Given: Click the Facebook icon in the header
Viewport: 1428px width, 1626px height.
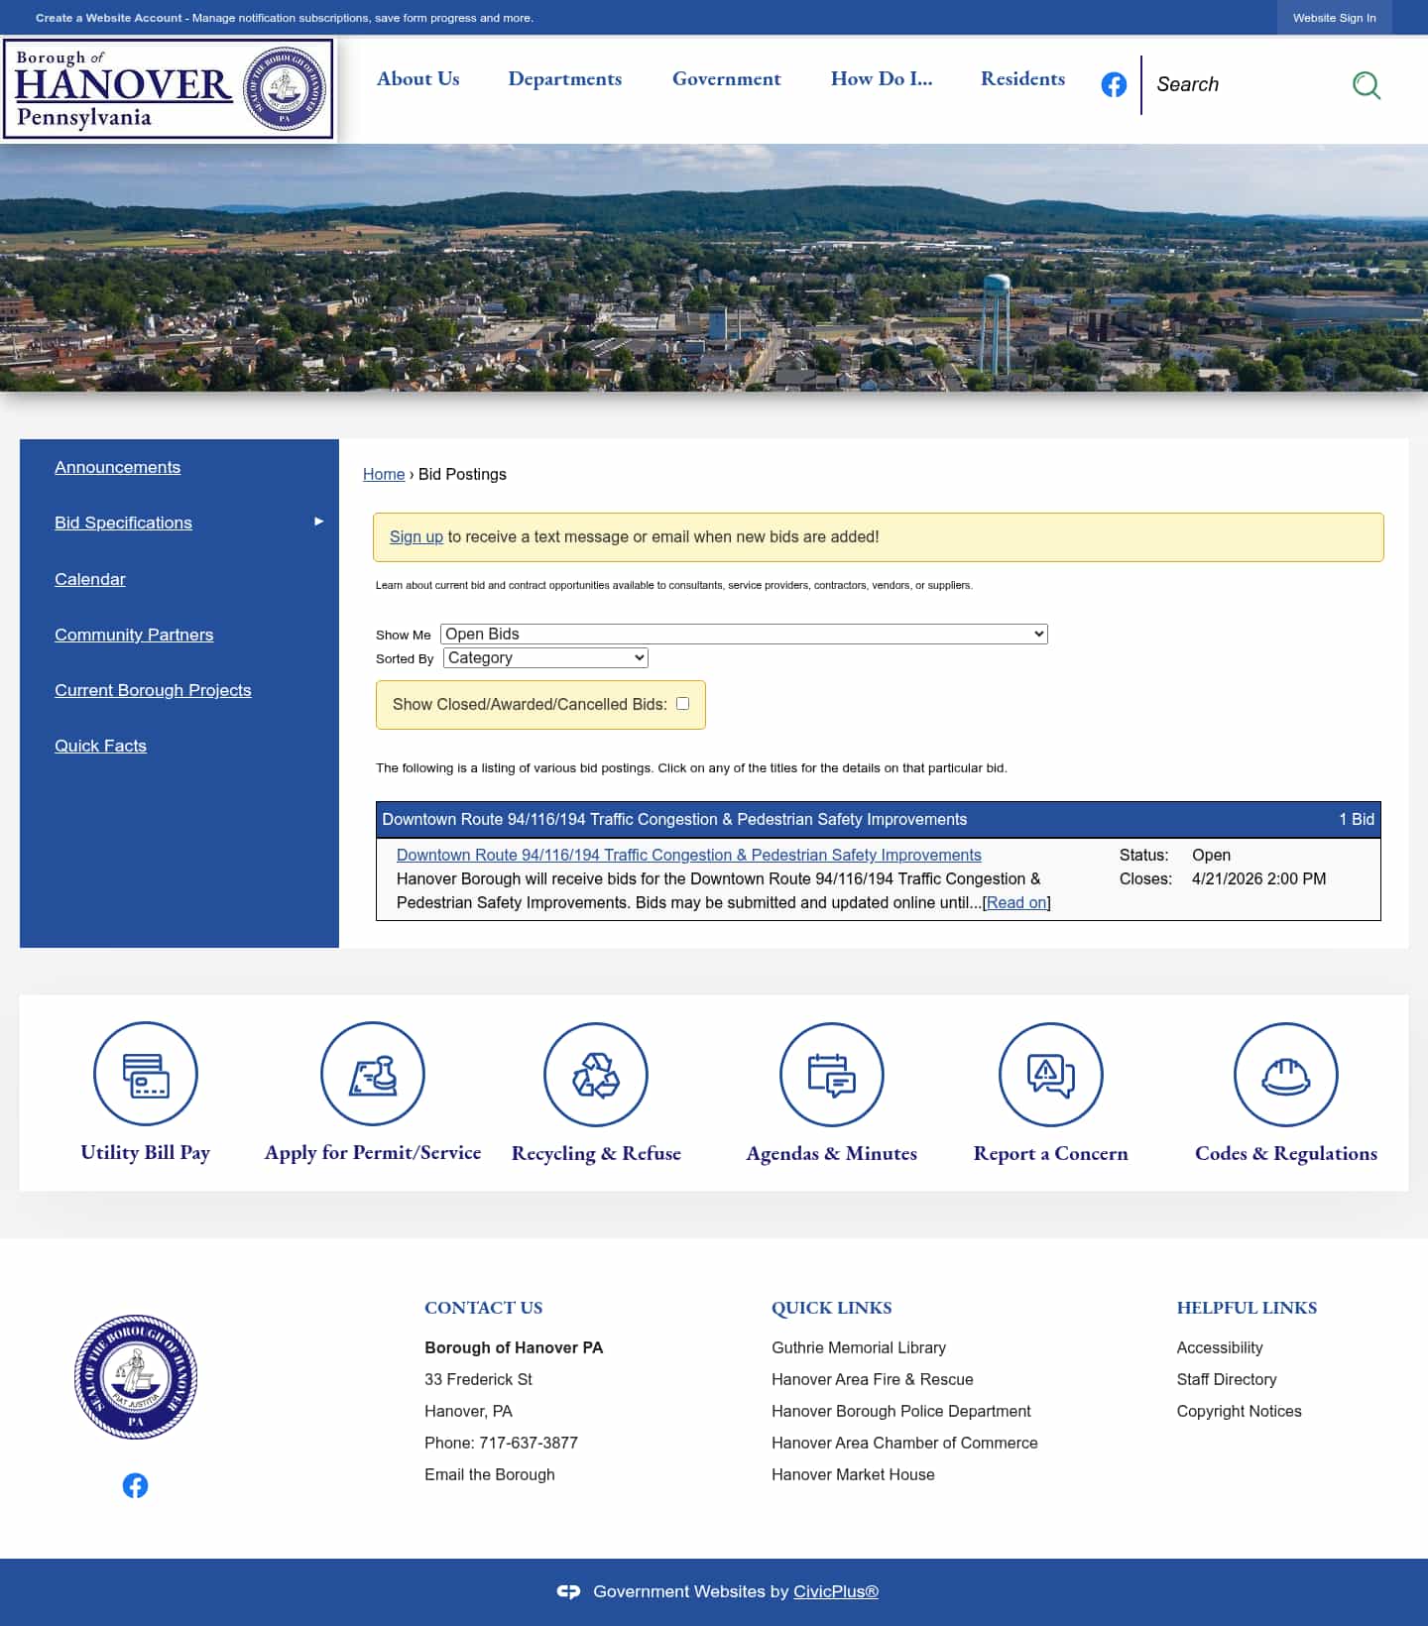Looking at the screenshot, I should (1114, 85).
